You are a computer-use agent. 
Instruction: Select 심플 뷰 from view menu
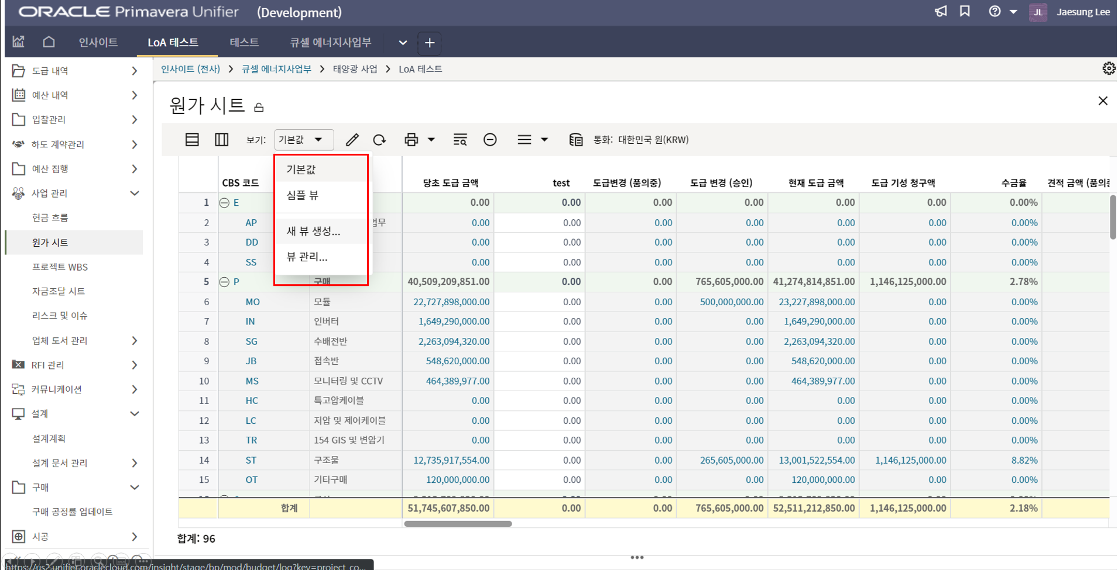click(x=303, y=195)
